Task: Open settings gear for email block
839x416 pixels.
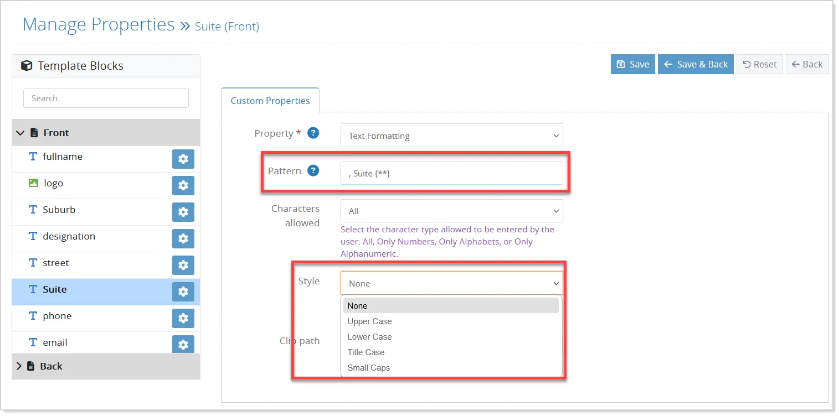Action: pos(183,344)
